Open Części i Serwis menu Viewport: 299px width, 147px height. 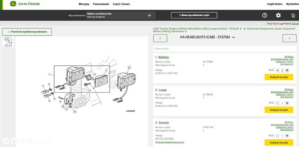[x=121, y=4]
